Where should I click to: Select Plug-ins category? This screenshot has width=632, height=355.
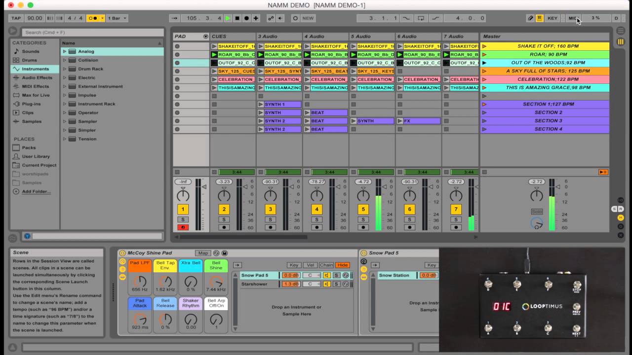tap(31, 104)
